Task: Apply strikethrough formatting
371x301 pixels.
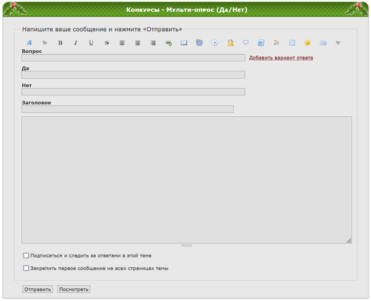Action: pos(106,43)
